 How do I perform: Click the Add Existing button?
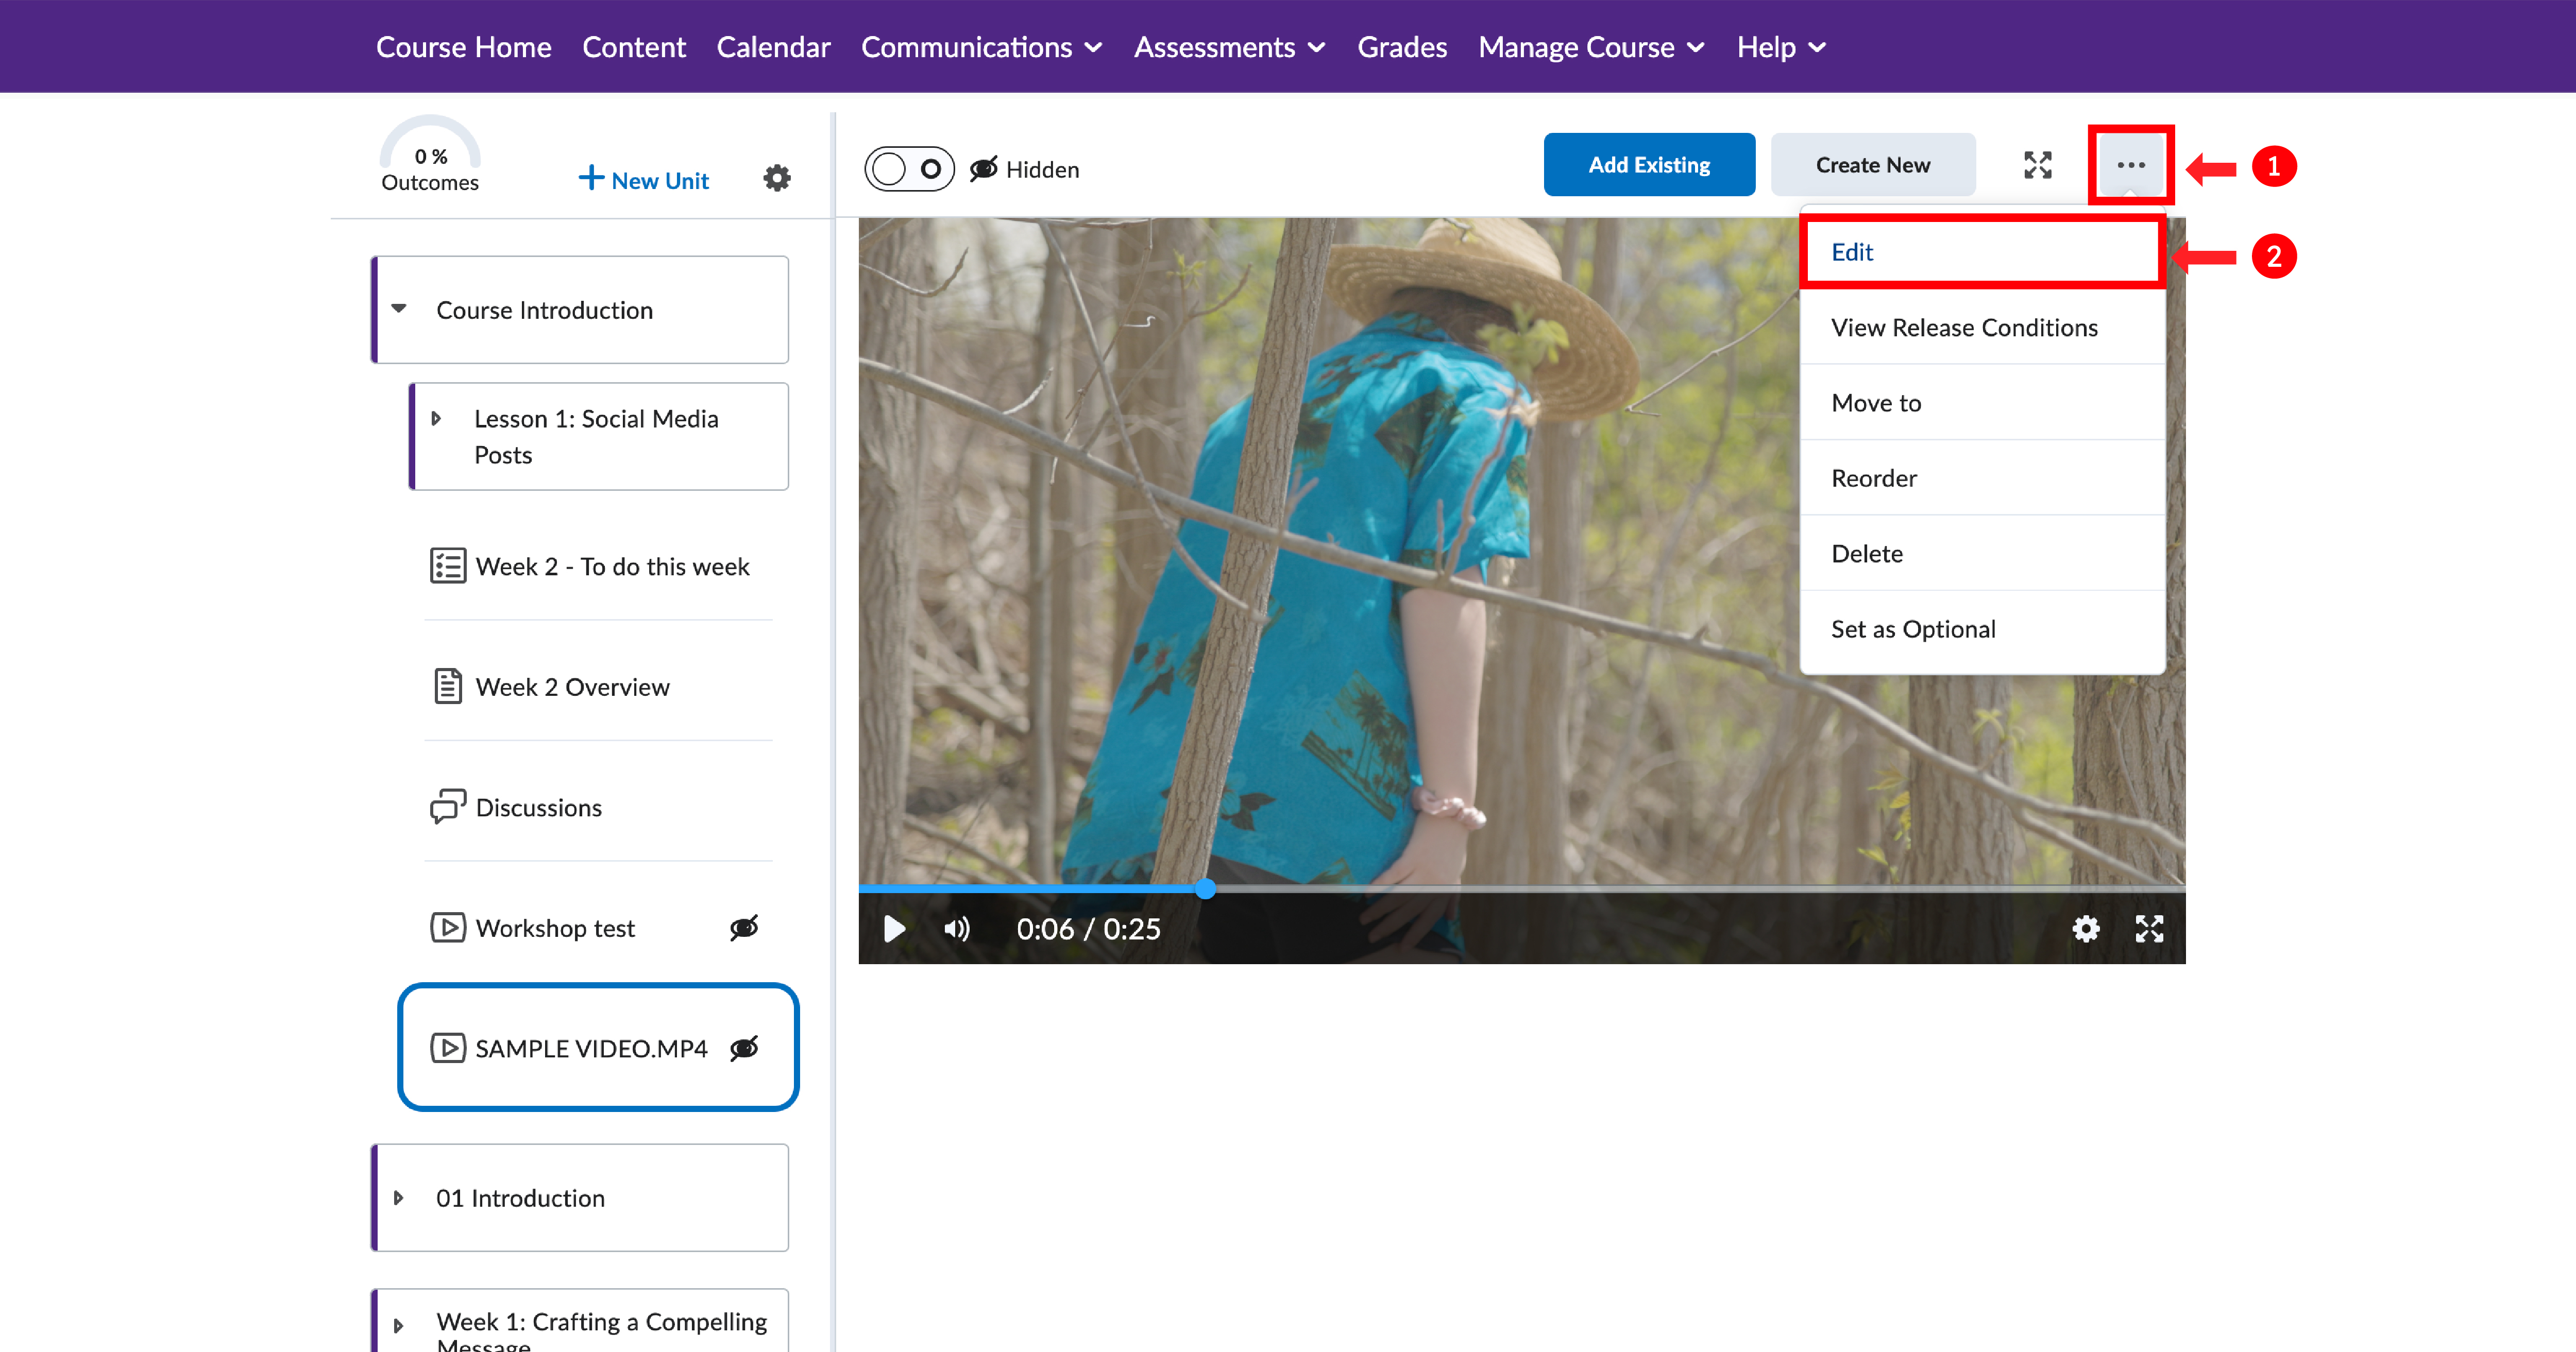tap(1648, 165)
